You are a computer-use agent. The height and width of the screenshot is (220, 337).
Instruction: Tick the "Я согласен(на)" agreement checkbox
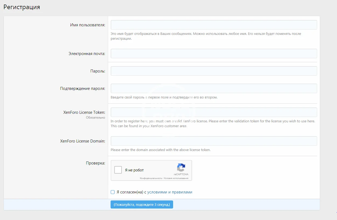pos(113,192)
